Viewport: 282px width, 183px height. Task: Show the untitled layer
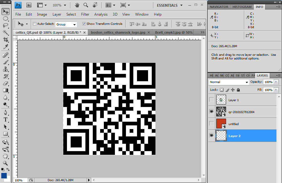211,124
